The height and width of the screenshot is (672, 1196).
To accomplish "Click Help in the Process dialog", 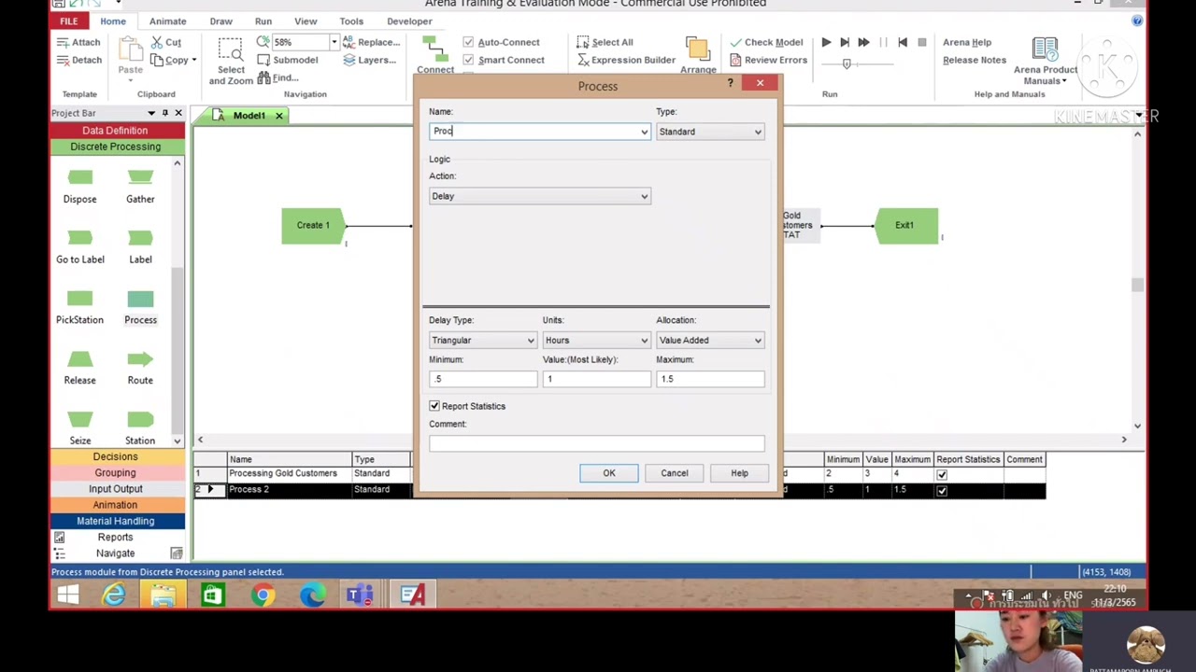I will [x=739, y=473].
